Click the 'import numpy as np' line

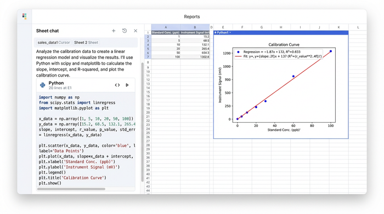[x=59, y=97]
